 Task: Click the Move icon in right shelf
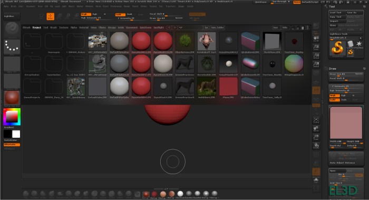(316, 129)
